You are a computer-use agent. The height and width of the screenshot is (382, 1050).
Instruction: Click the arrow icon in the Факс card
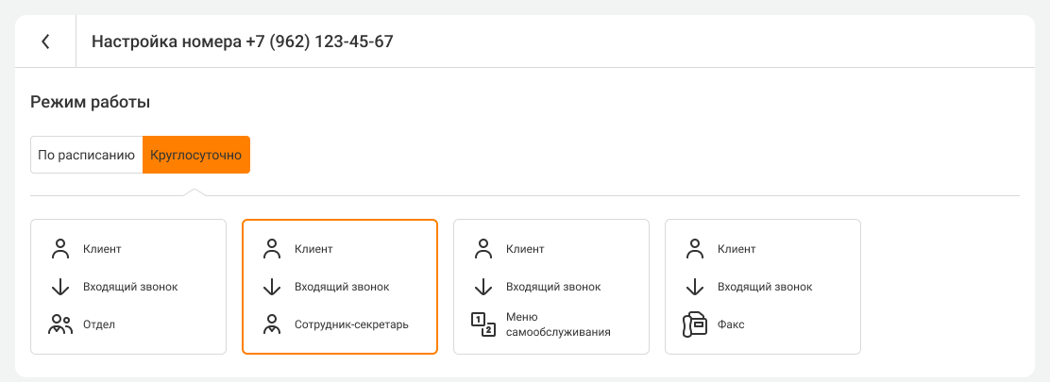tap(695, 287)
